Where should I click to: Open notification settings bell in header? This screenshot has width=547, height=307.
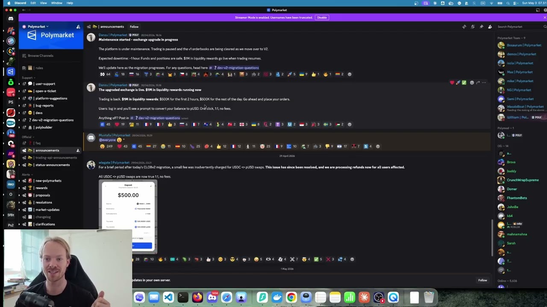point(473,26)
